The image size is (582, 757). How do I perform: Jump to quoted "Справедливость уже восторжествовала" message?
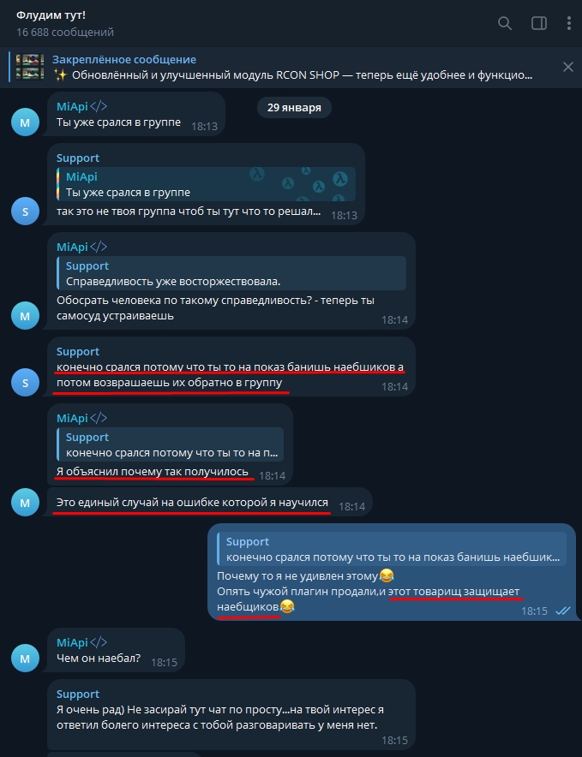click(x=231, y=273)
